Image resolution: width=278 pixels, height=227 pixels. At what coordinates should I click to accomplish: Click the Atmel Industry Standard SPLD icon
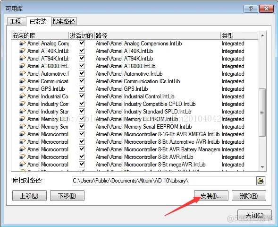[22, 111]
